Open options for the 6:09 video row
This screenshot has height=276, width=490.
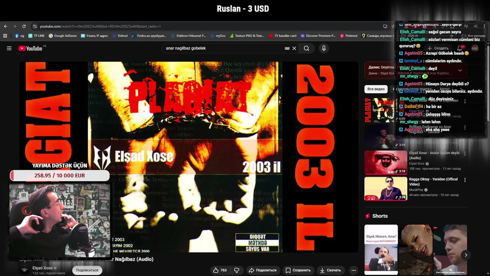[465, 101]
